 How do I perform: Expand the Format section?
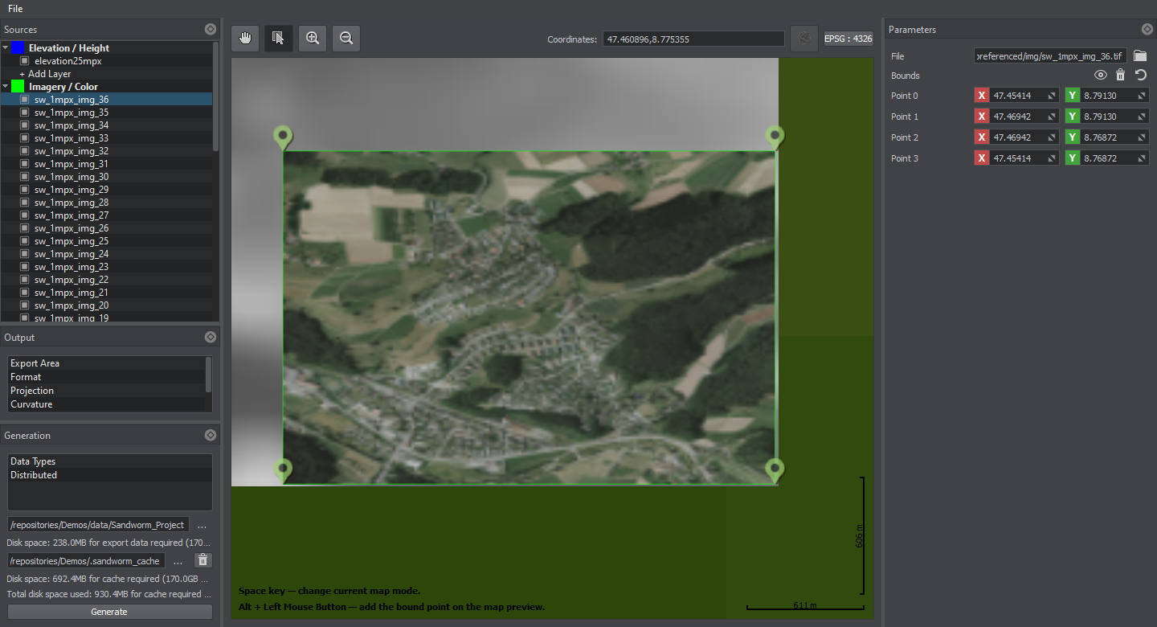point(106,377)
